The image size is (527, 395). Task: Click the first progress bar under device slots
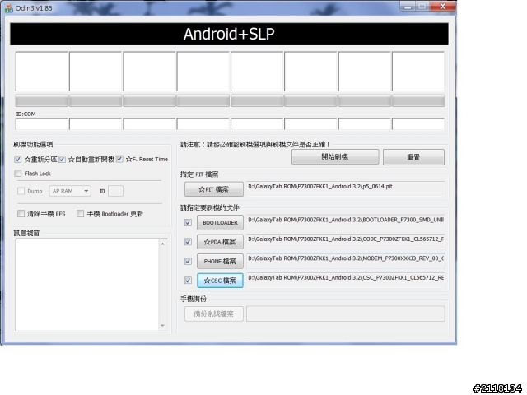[42, 100]
